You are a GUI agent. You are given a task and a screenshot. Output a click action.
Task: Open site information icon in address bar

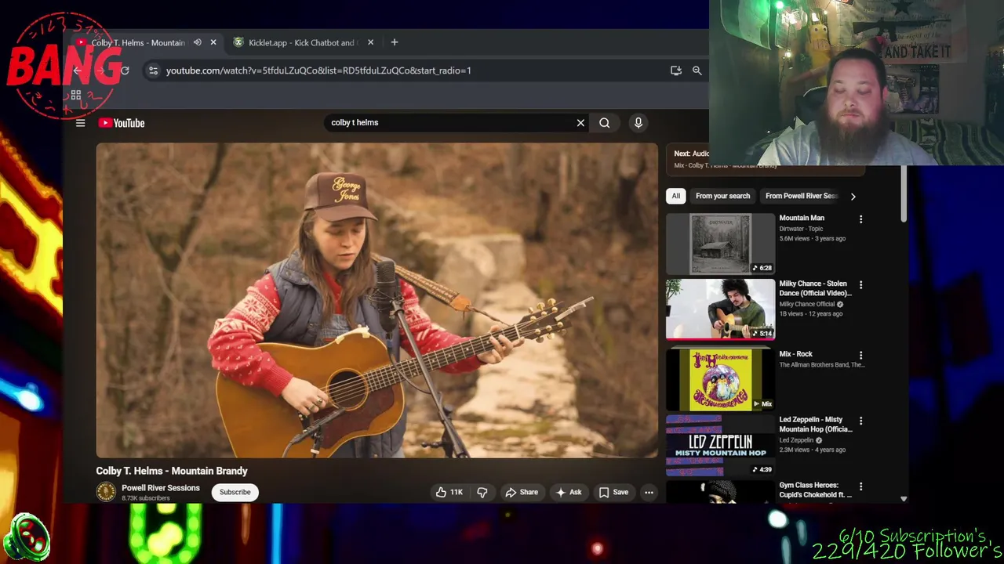click(153, 70)
